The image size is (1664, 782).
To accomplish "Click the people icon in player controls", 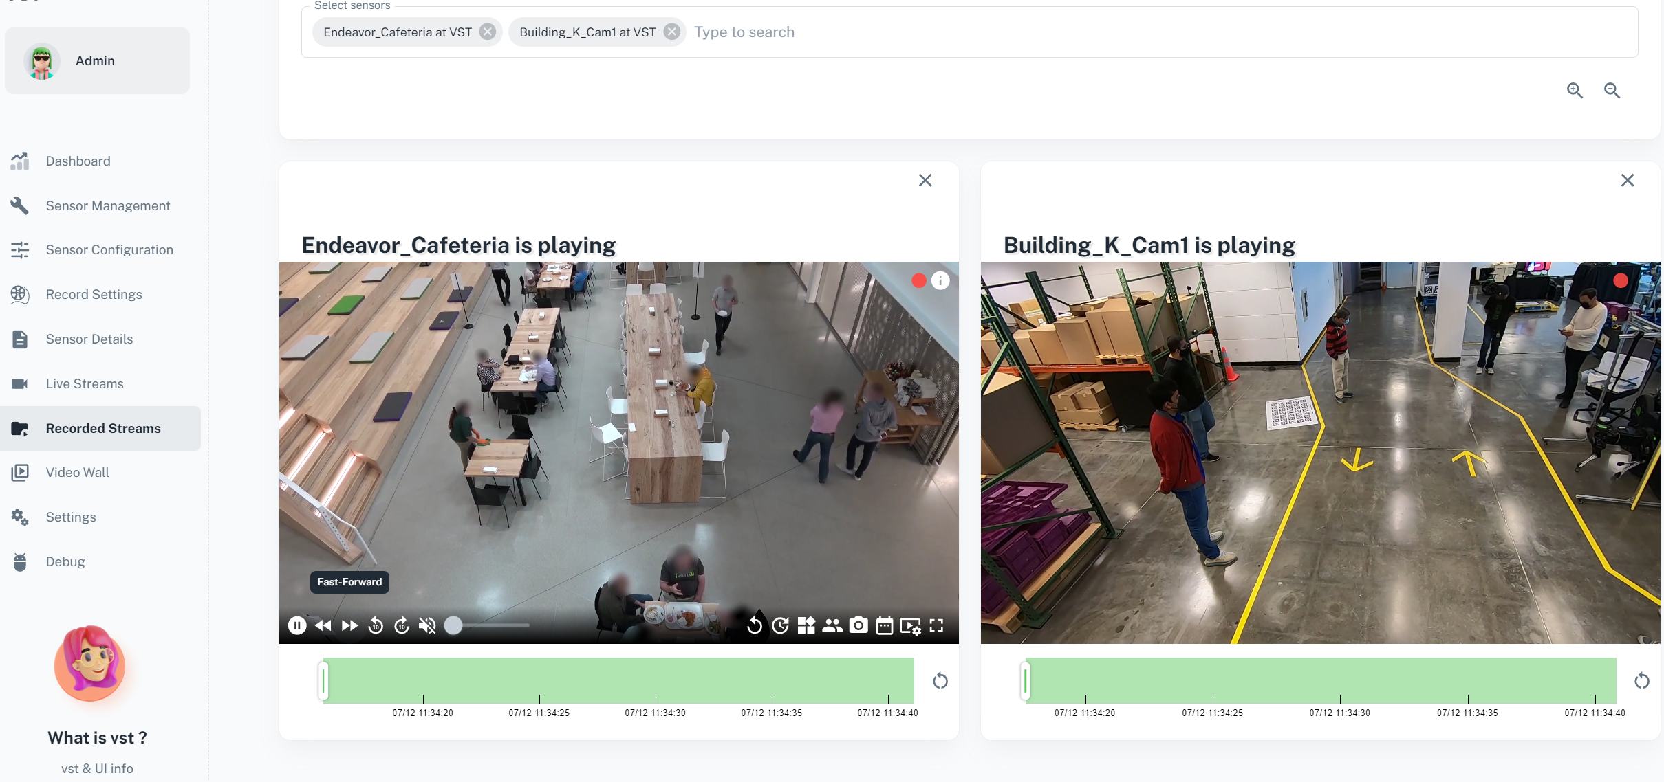I will [832, 625].
